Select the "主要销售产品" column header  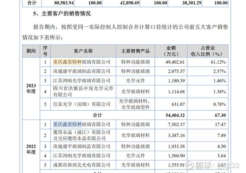135,51
